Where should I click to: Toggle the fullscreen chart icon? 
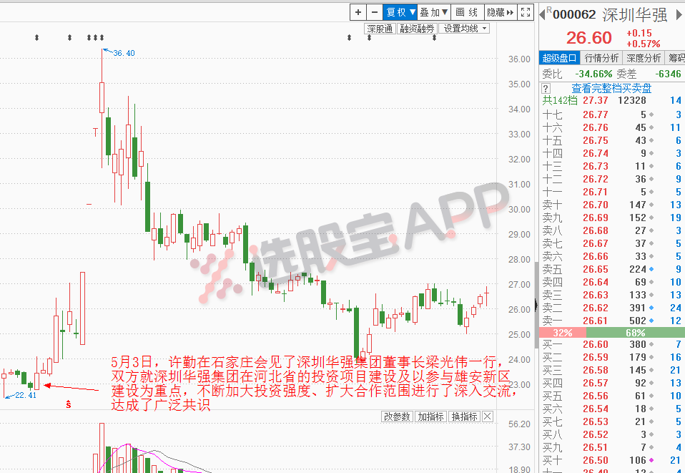click(x=526, y=12)
